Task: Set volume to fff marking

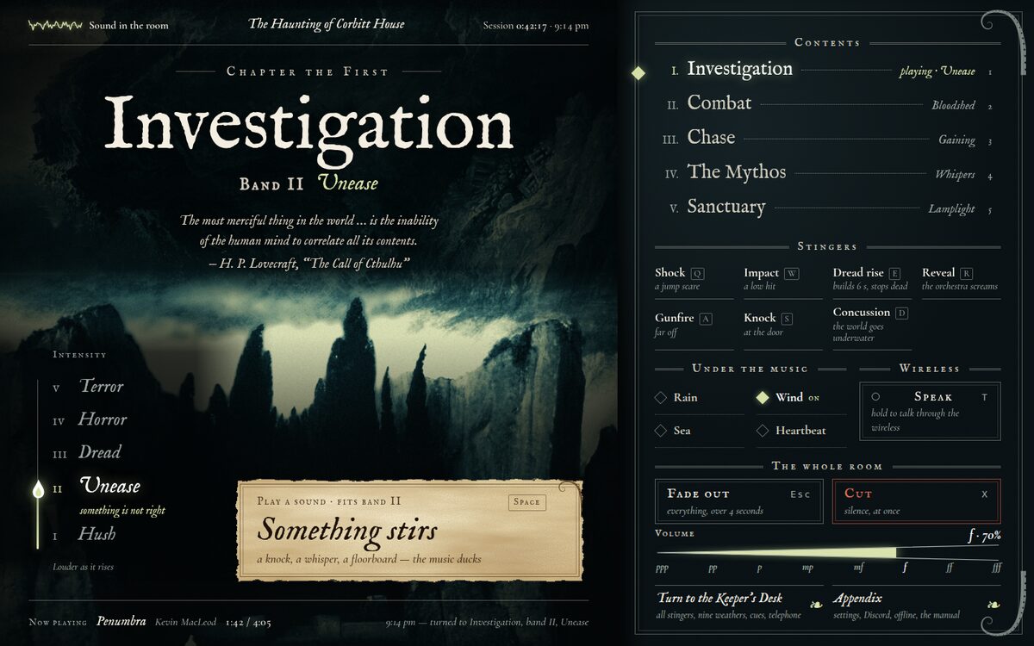Action: (x=995, y=568)
